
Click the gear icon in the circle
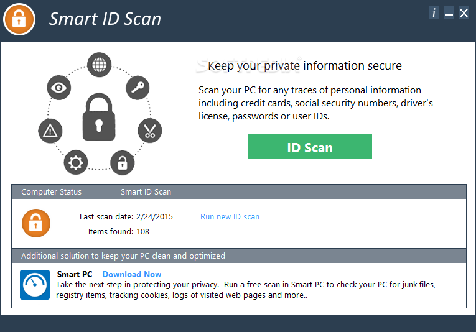click(76, 162)
